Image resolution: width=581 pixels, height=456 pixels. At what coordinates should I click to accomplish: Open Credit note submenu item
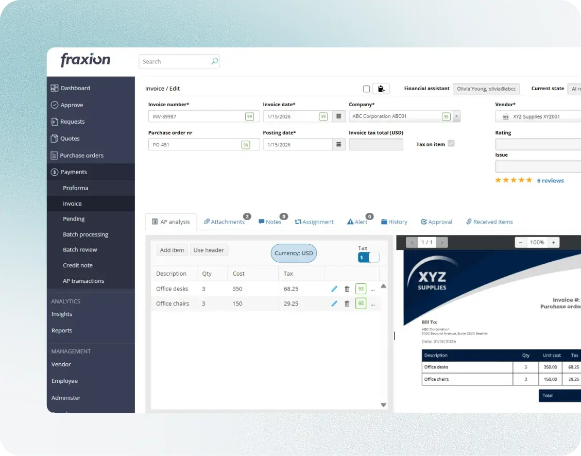click(78, 265)
